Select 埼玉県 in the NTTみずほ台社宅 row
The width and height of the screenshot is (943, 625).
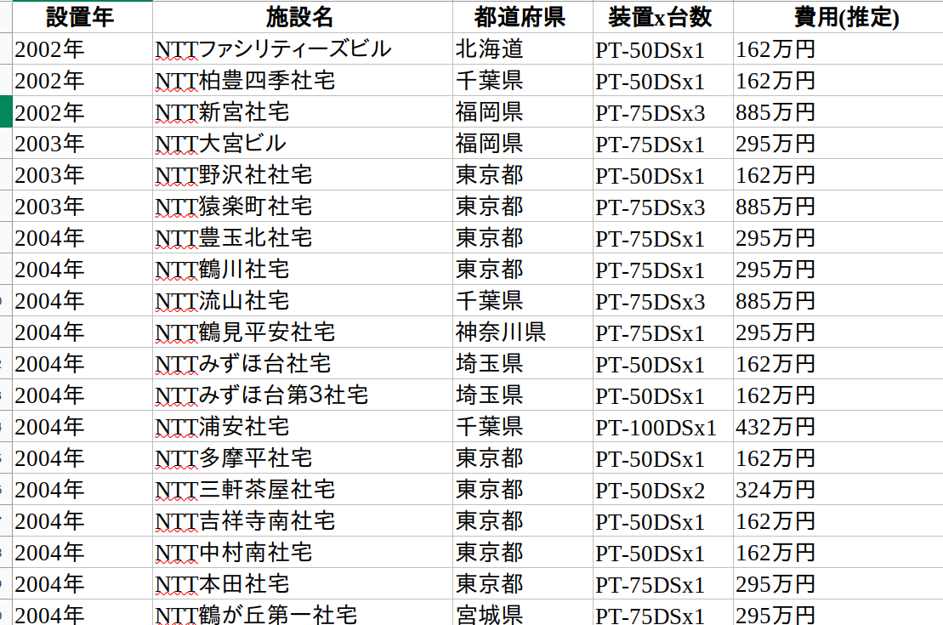(523, 363)
